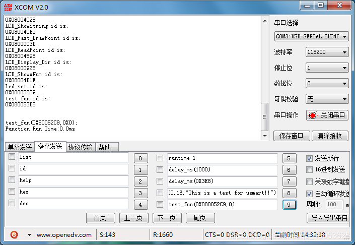Click the 'list' command input field
Screen dimensions: 355x245
tap(74, 157)
